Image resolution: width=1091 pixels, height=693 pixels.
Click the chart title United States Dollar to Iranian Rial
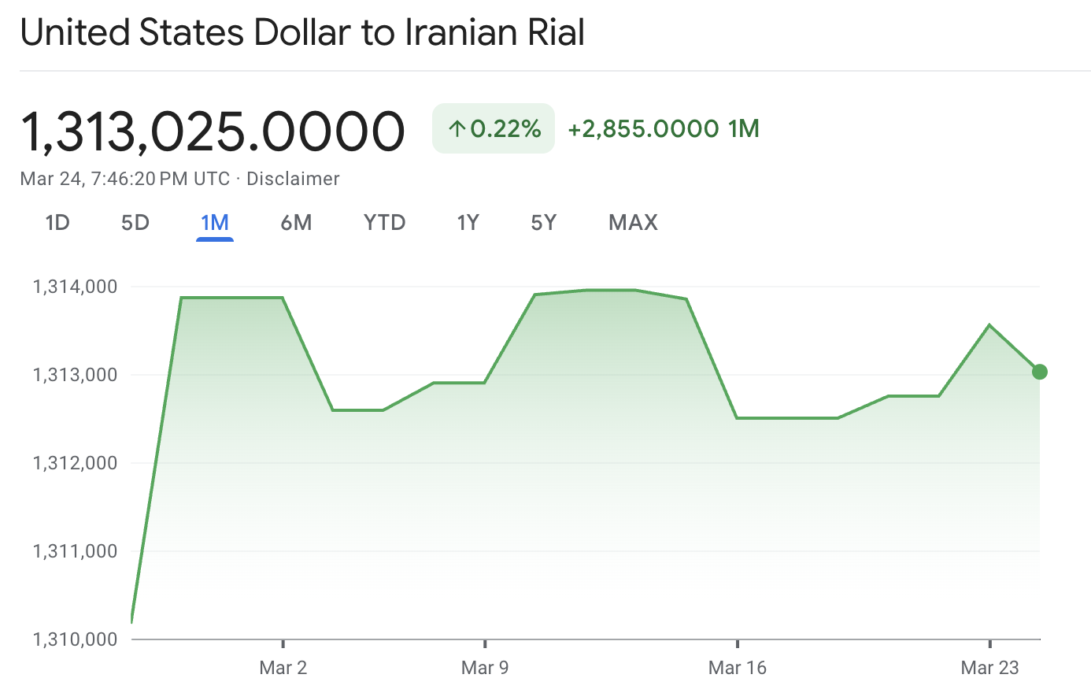tap(303, 32)
